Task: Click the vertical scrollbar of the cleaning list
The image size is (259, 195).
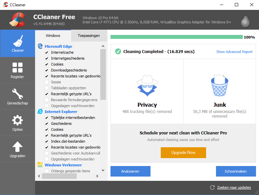Action: [103, 74]
